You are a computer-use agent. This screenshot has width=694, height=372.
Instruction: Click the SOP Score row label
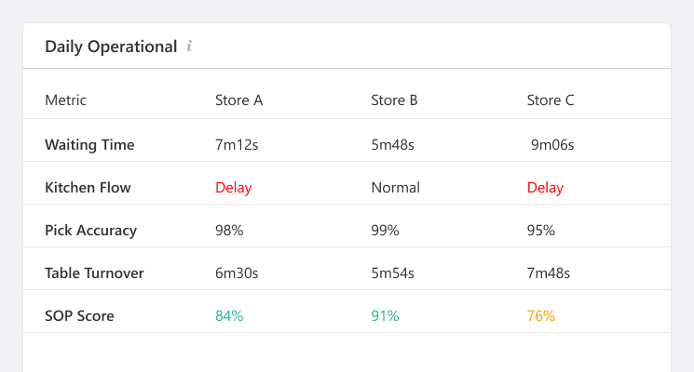[x=79, y=316]
